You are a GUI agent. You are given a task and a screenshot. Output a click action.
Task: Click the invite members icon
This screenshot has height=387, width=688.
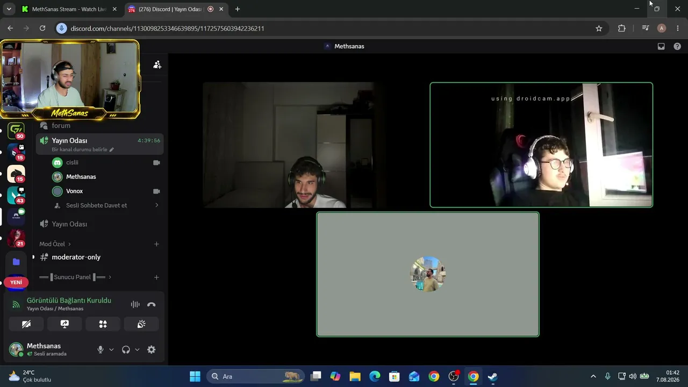157,64
